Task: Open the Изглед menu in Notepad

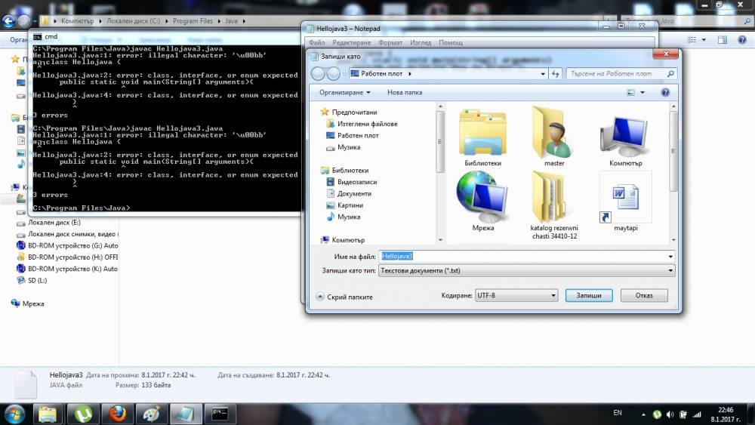Action: (x=421, y=42)
